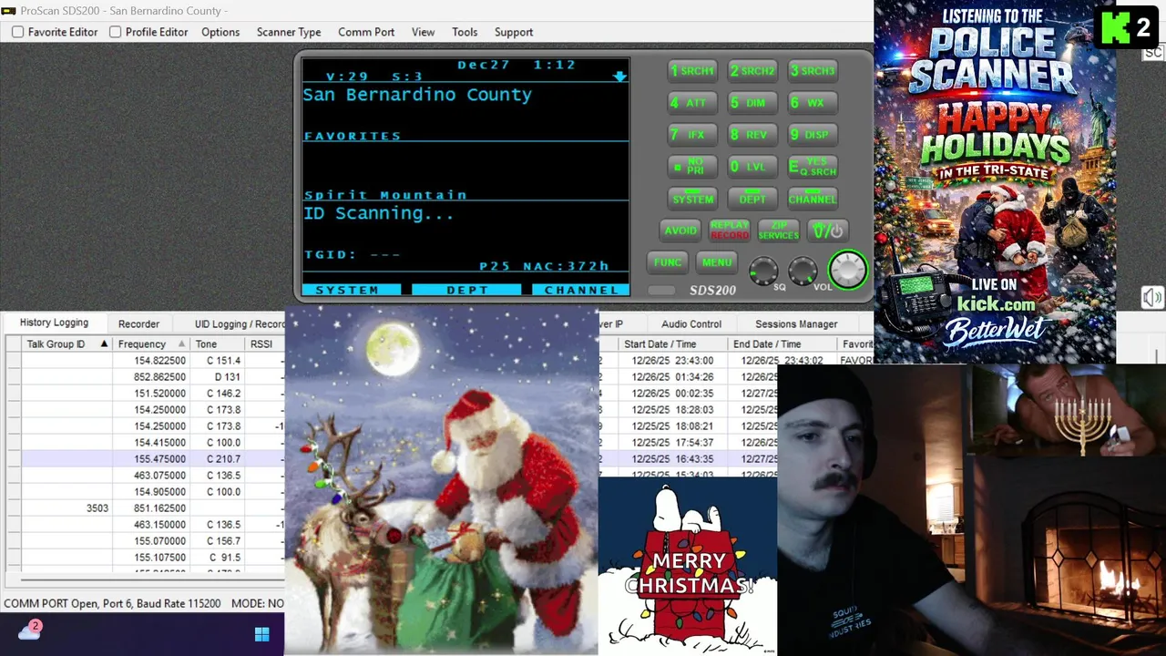Switch to the Sessions Manager tab
Viewport: 1166px width, 656px height.
click(x=796, y=323)
